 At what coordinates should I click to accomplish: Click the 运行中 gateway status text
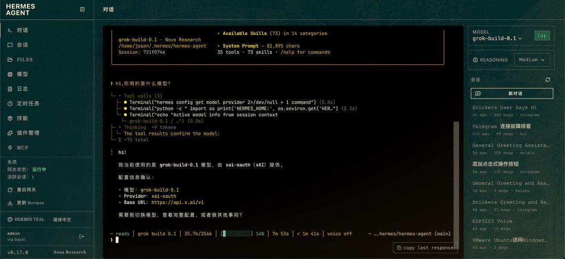pos(39,170)
